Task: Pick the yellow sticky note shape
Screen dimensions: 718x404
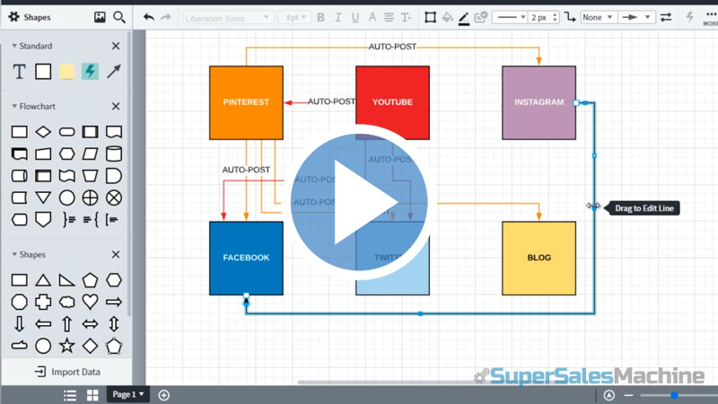Action: 66,72
